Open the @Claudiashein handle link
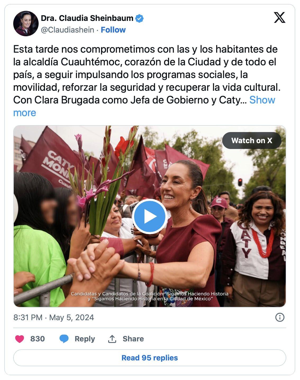 coord(67,30)
